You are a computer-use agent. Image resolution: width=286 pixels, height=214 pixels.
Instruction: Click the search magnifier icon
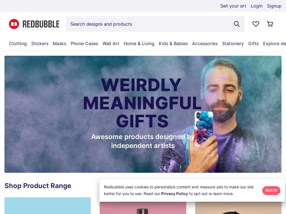pos(237,24)
